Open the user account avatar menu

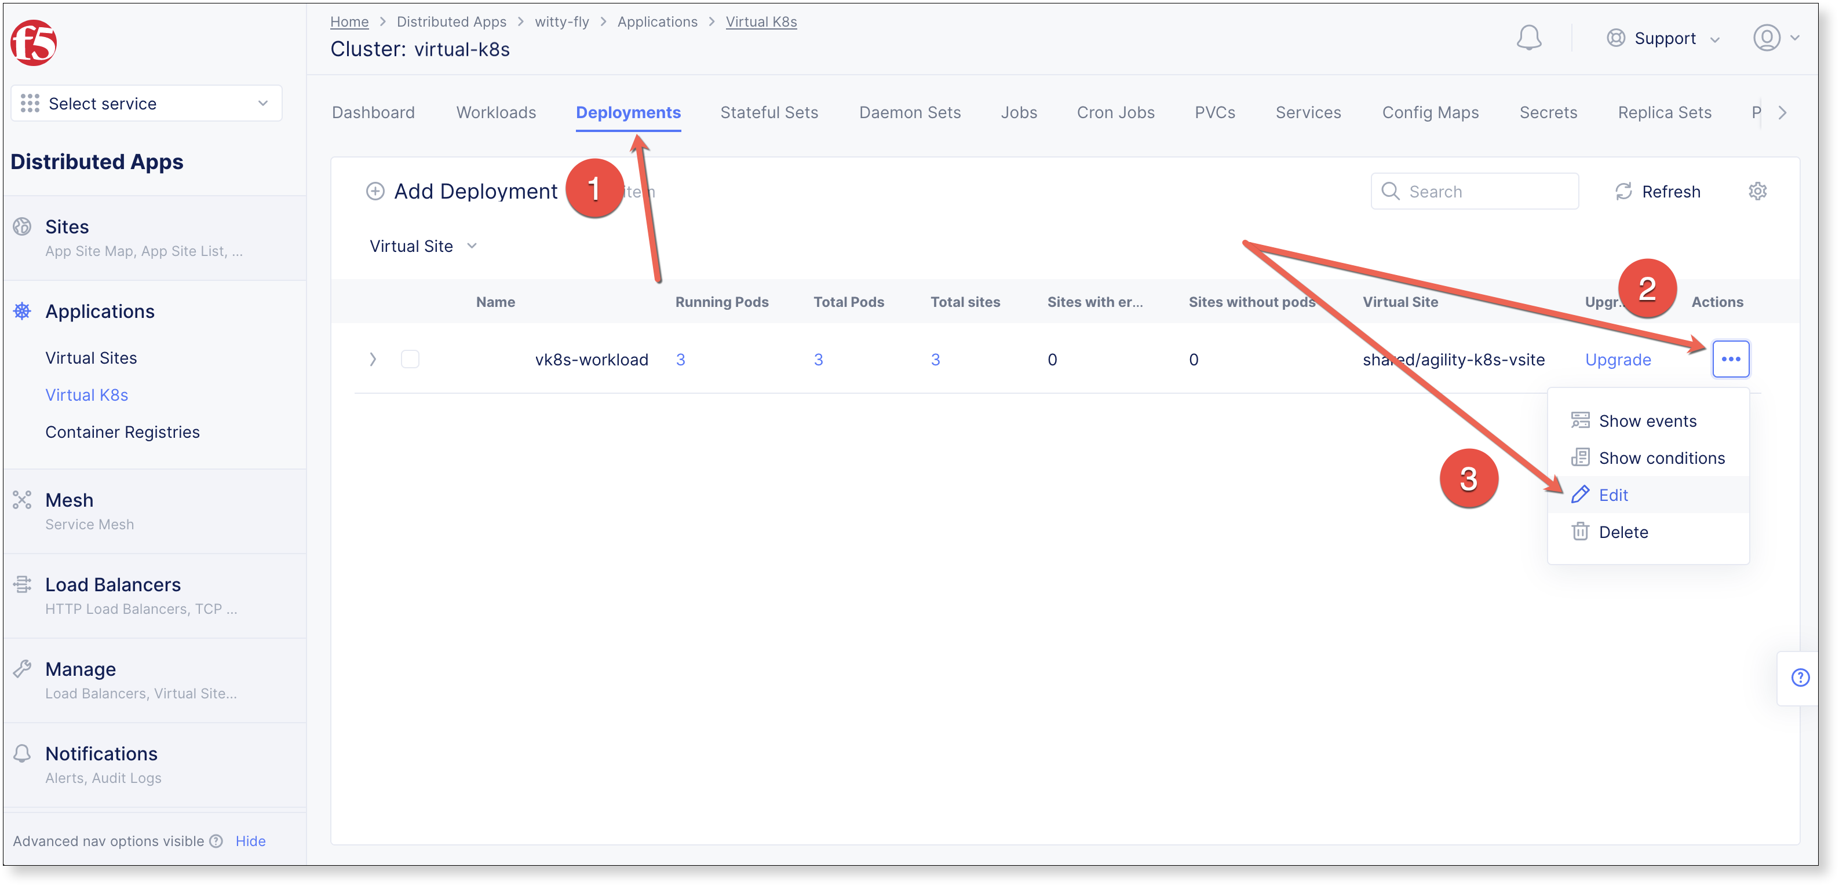(x=1766, y=38)
